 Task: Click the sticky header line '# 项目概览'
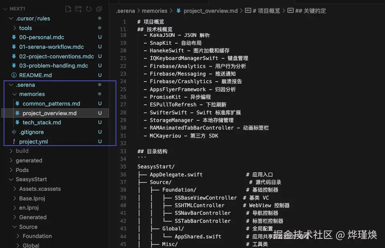click(151, 22)
